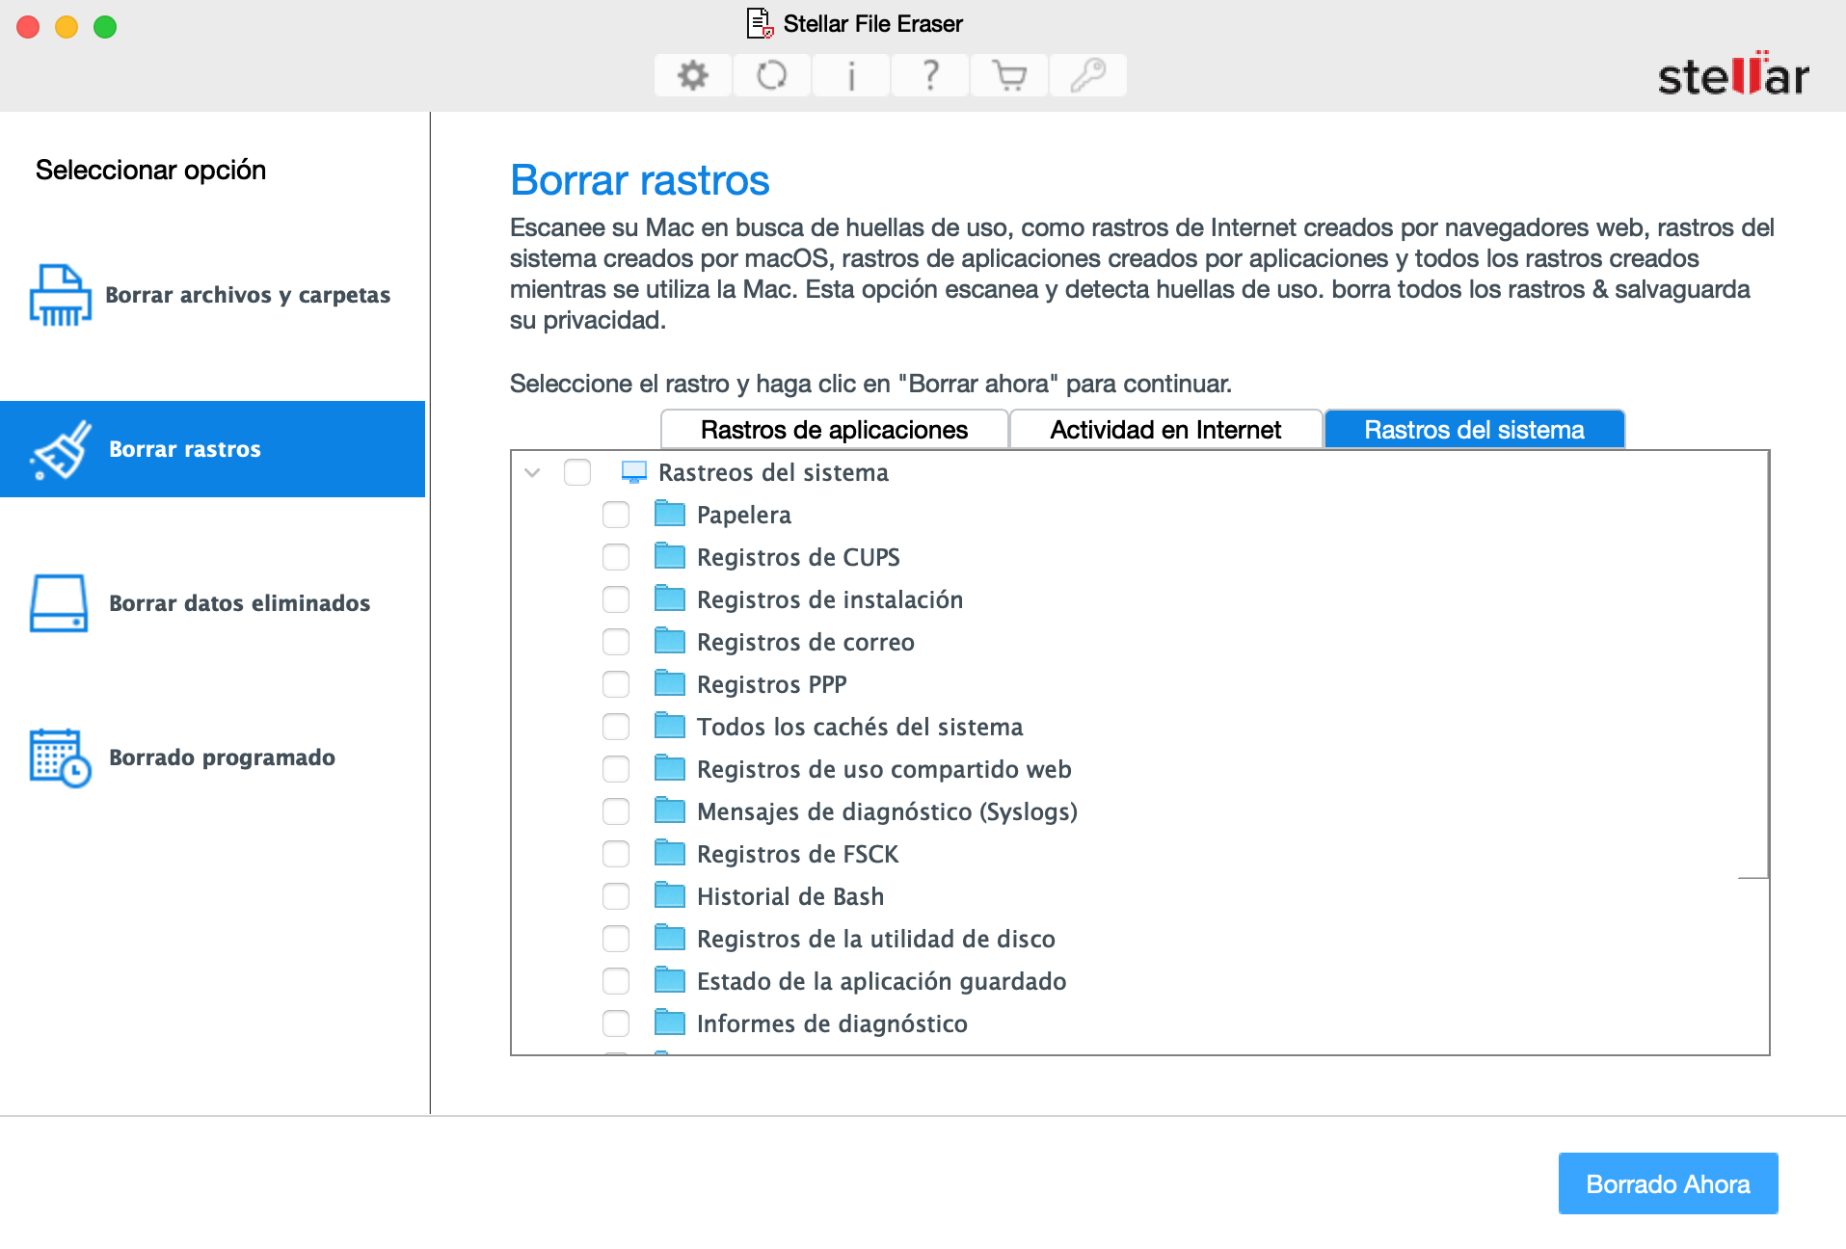Select the 'Registros de FSCK' label

pyautogui.click(x=797, y=854)
